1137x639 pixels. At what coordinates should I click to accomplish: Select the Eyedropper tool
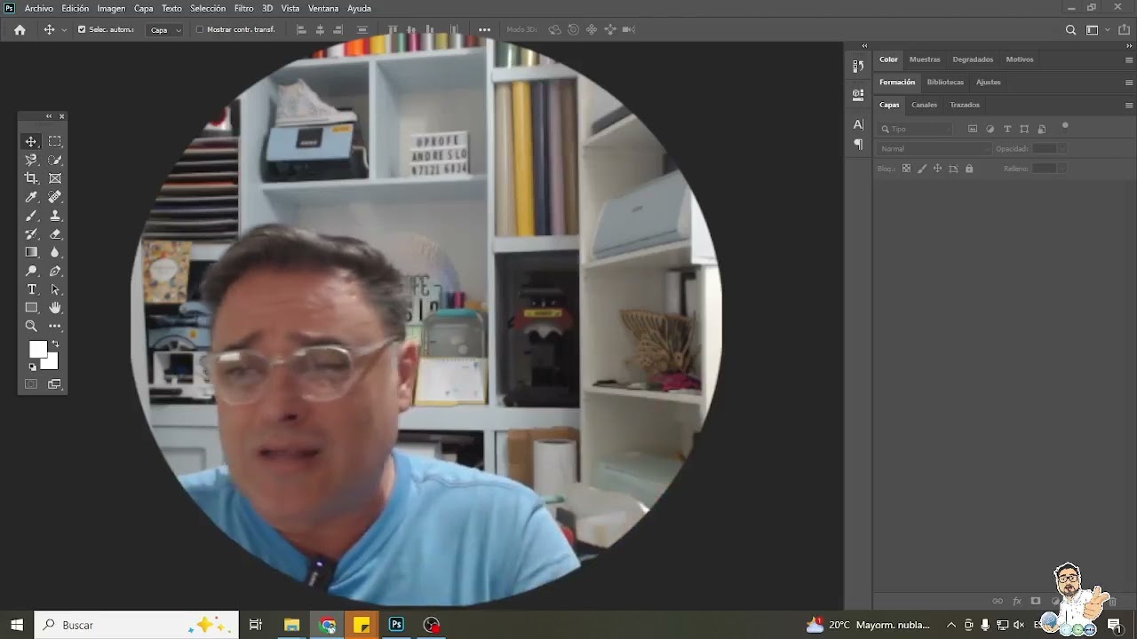[x=31, y=197]
